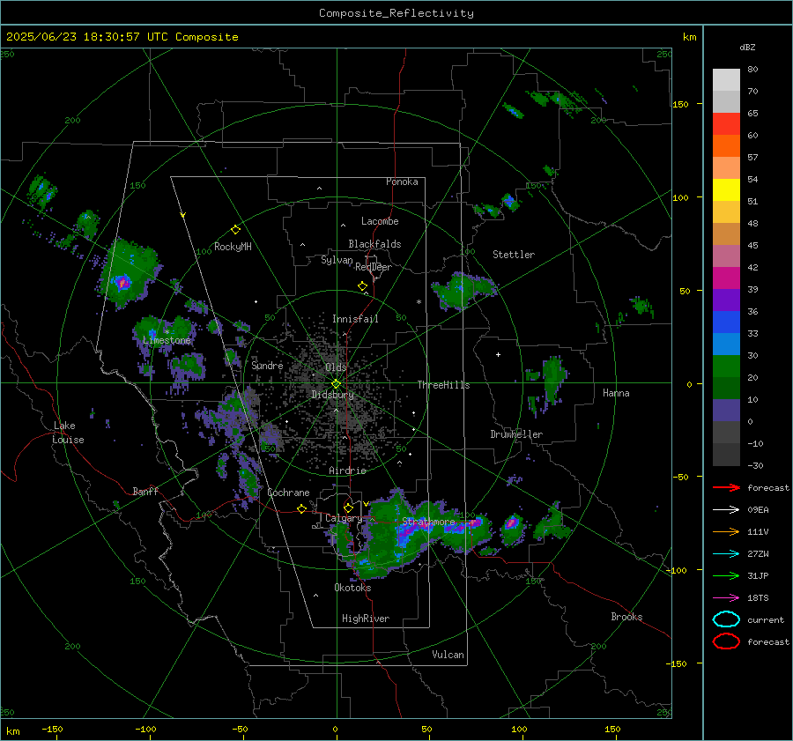Screen dimensions: 793x741
Task: Click the cyan 27ZW arrow legend icon
Action: 726,554
